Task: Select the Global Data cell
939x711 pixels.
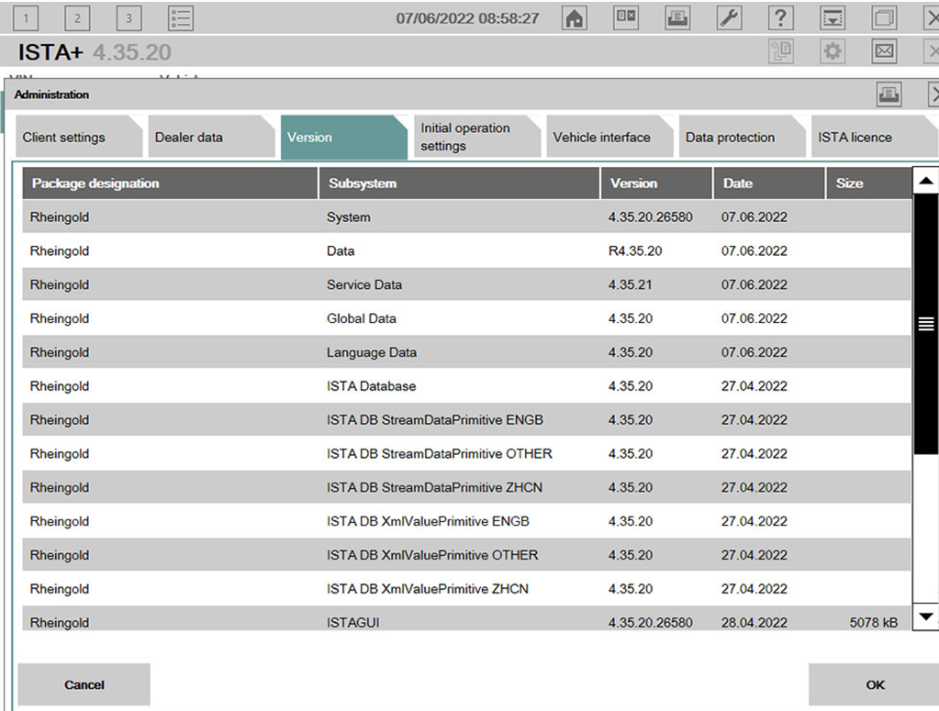Action: tap(361, 318)
